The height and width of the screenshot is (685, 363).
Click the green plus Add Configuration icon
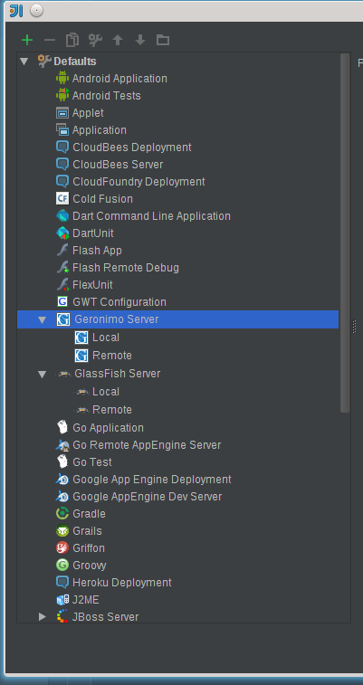click(27, 40)
